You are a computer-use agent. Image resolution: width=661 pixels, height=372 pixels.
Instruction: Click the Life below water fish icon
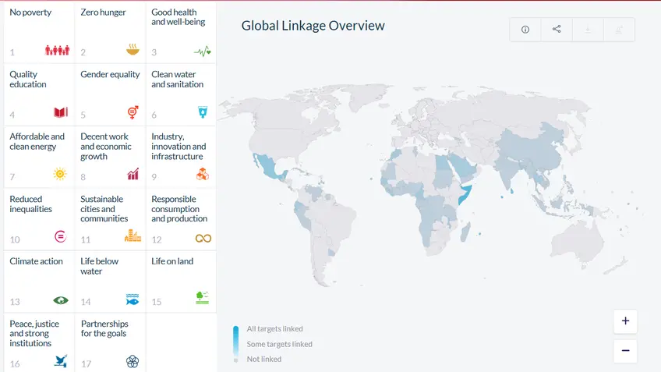[x=133, y=299]
